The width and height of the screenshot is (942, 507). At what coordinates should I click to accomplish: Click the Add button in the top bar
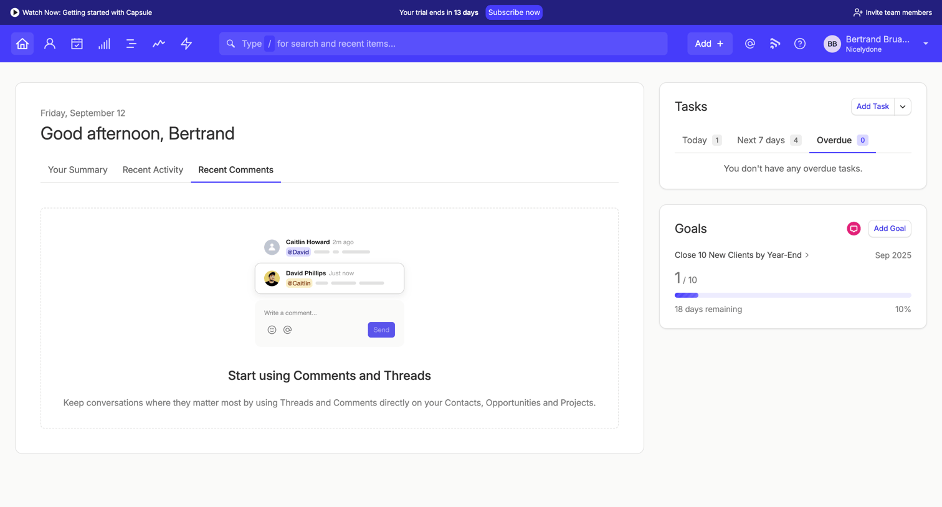[x=710, y=44]
